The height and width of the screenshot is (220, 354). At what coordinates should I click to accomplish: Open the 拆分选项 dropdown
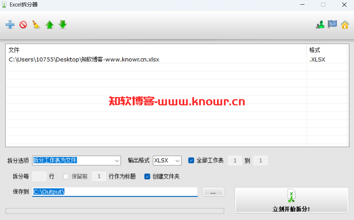pyautogui.click(x=76, y=161)
